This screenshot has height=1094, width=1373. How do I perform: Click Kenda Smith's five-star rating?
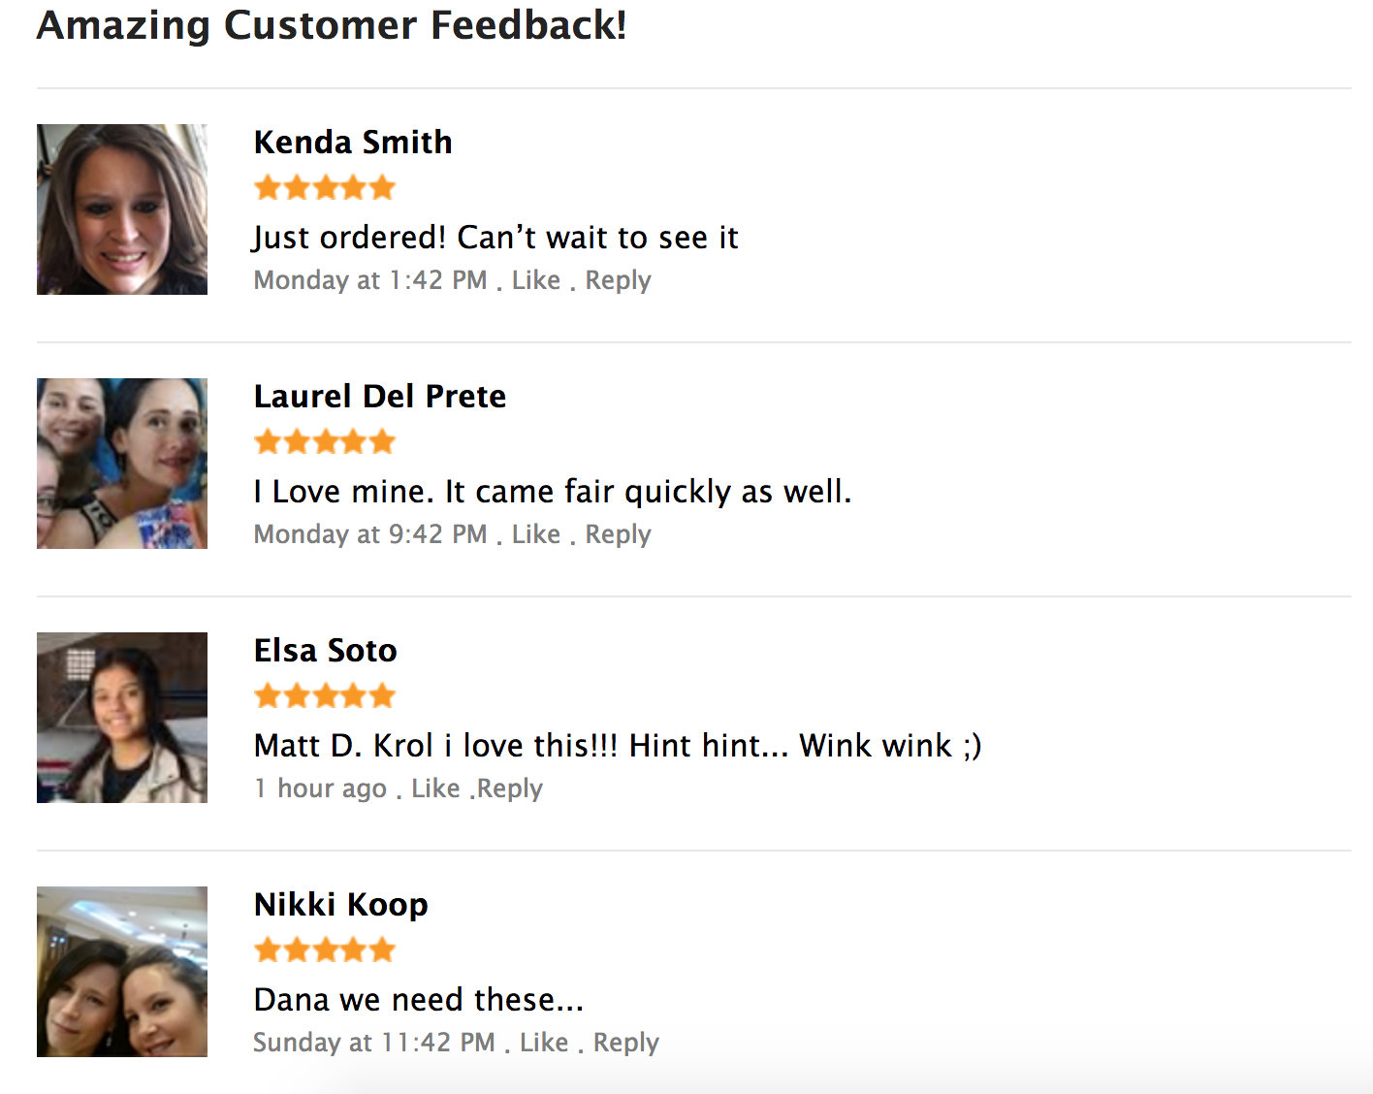325,188
